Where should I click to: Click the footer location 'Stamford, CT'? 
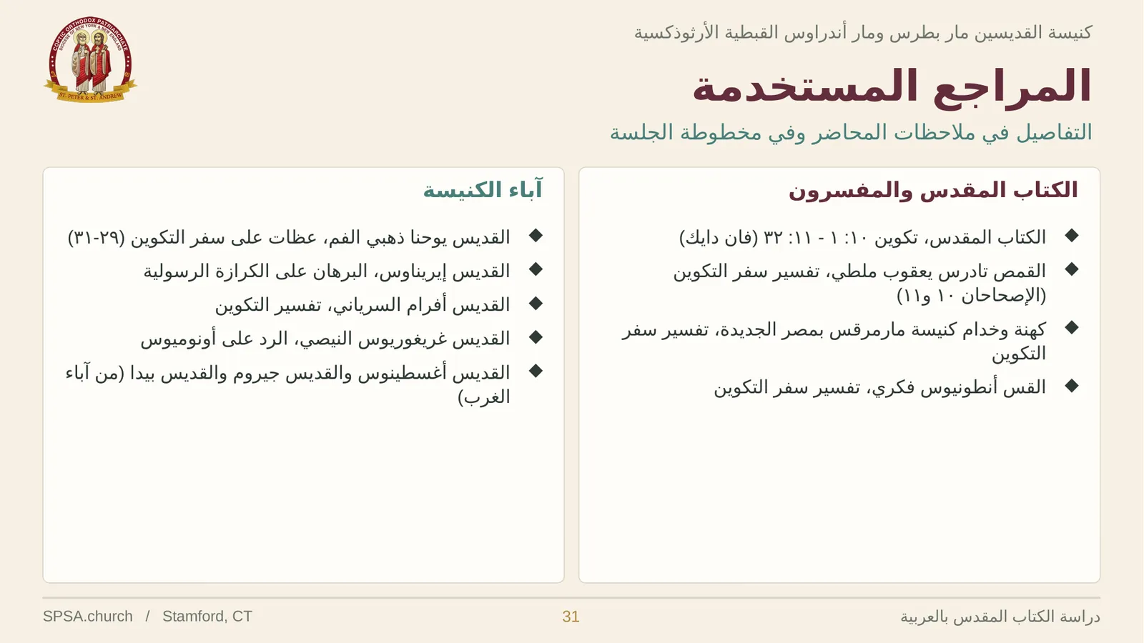tap(207, 617)
